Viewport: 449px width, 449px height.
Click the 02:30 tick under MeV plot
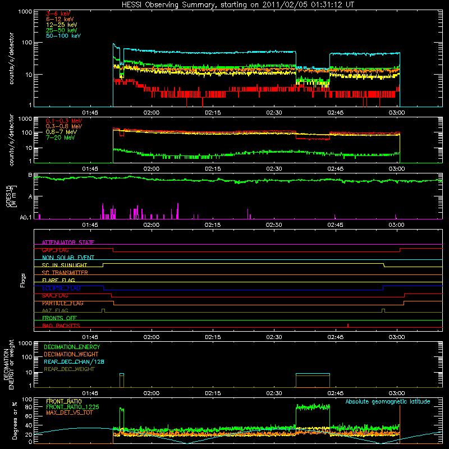[274, 169]
